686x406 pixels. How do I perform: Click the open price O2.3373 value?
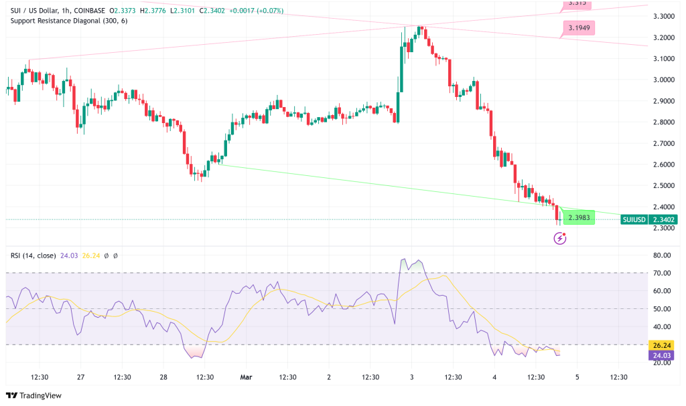coord(123,11)
